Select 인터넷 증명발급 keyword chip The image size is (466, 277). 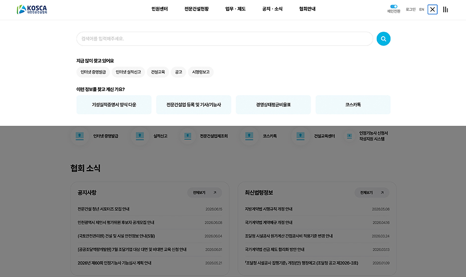coord(93,72)
